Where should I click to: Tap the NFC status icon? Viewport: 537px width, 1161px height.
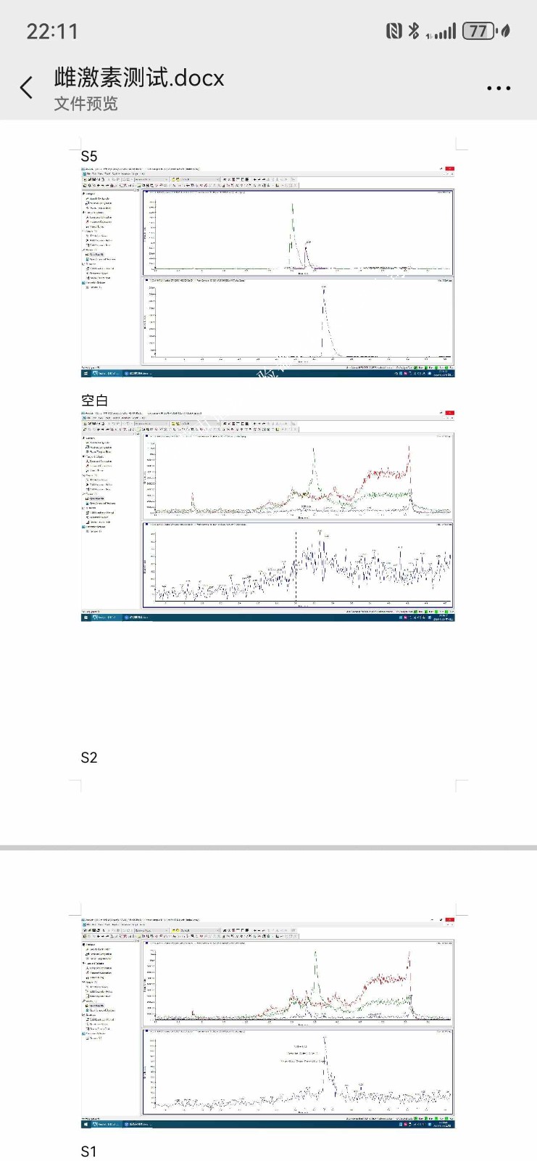coord(394,30)
